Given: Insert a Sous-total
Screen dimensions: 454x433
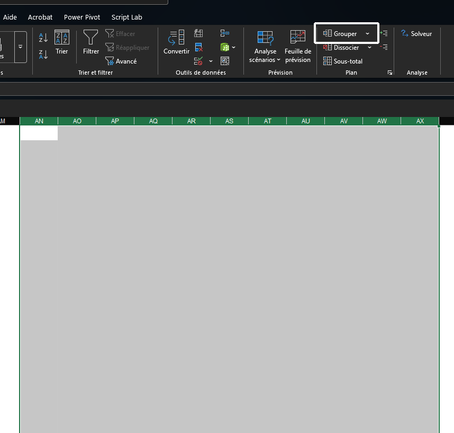Looking at the screenshot, I should tap(343, 61).
